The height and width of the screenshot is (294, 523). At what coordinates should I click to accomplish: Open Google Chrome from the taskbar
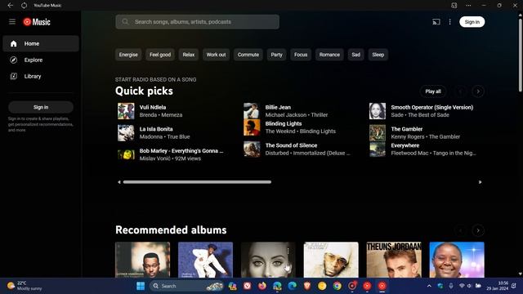tap(337, 286)
